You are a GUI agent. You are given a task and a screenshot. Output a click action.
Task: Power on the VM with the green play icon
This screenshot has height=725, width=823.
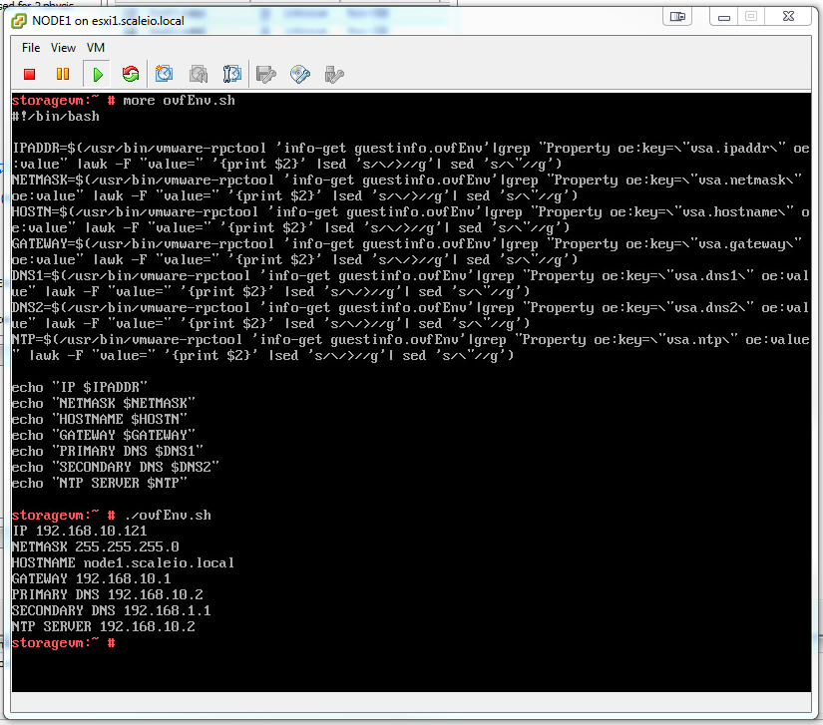(97, 74)
